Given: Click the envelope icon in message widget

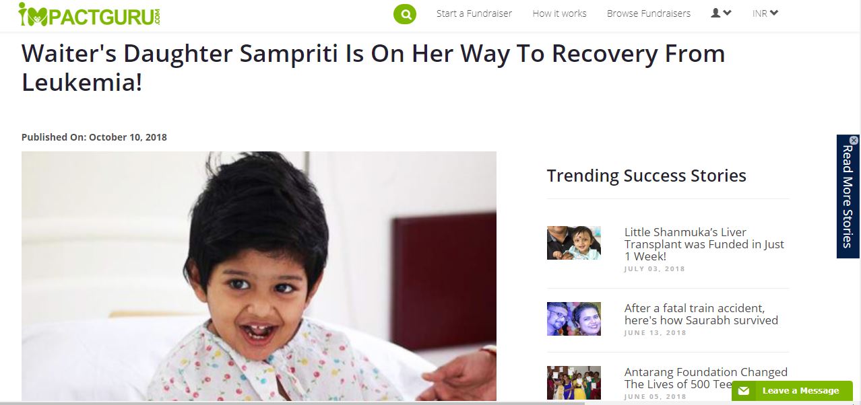Looking at the screenshot, I should click(x=743, y=391).
